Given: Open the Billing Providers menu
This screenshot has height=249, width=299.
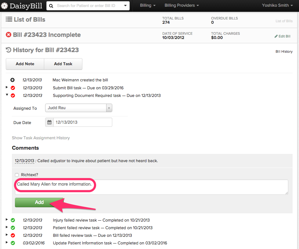Looking at the screenshot, I should click(182, 5).
